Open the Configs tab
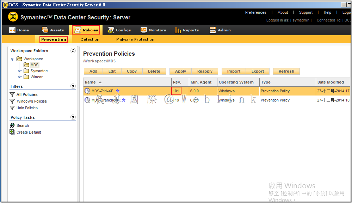Viewport: 352px width, 203px height. point(119,30)
